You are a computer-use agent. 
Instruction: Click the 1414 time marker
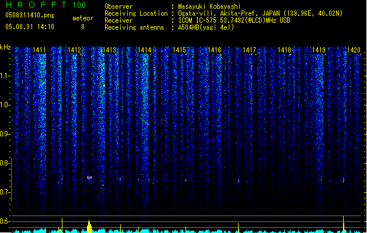(145, 50)
